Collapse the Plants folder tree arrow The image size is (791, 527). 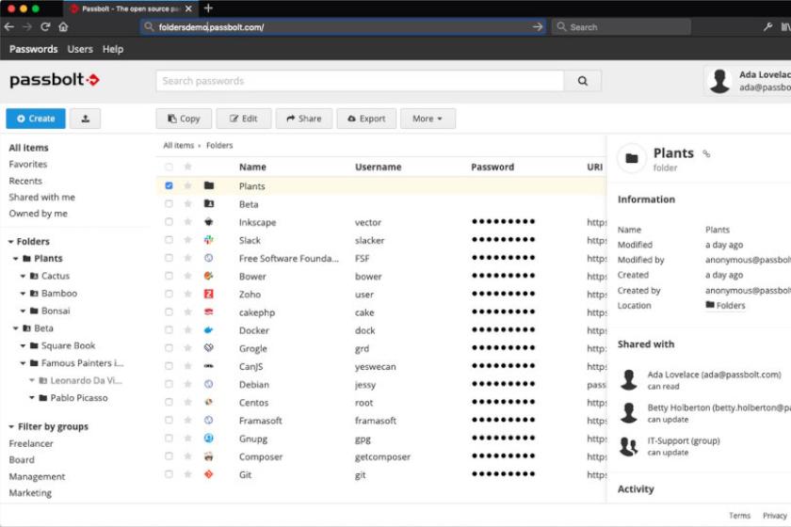pos(16,259)
